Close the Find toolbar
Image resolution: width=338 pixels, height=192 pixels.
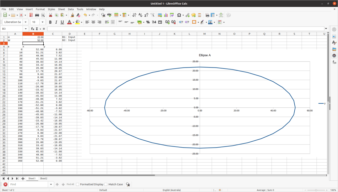click(5, 184)
